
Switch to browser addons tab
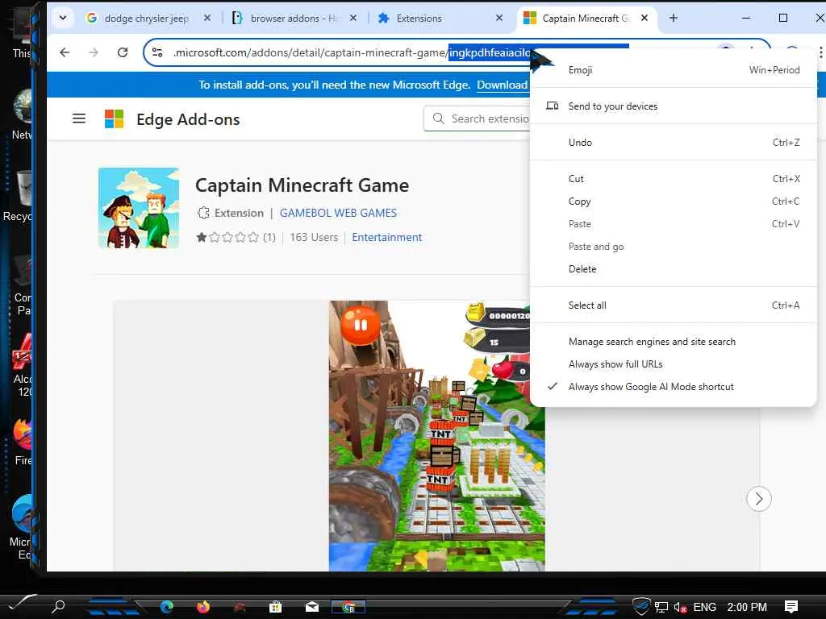pyautogui.click(x=292, y=19)
